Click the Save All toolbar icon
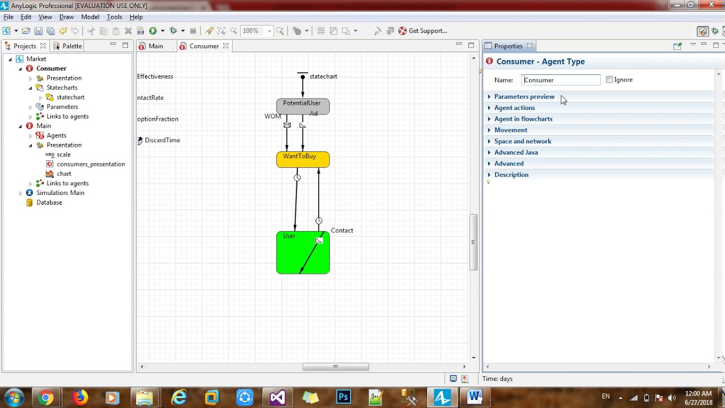 [50, 31]
